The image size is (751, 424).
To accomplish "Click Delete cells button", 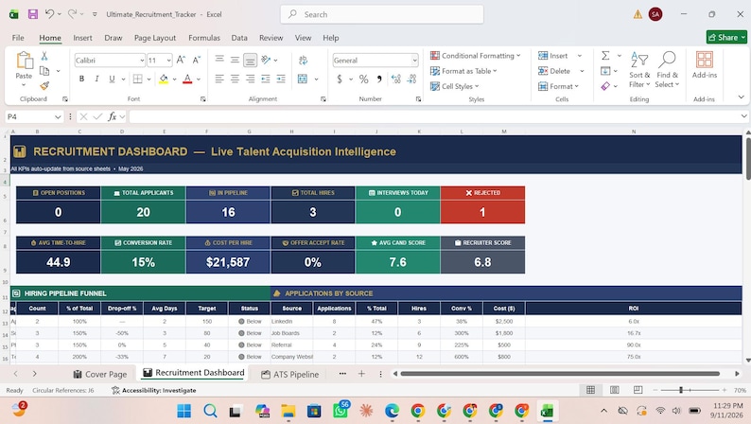I will tap(554, 71).
